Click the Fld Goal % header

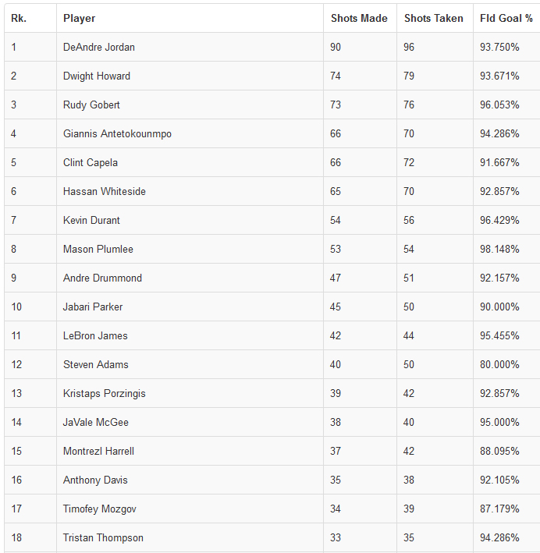point(506,18)
